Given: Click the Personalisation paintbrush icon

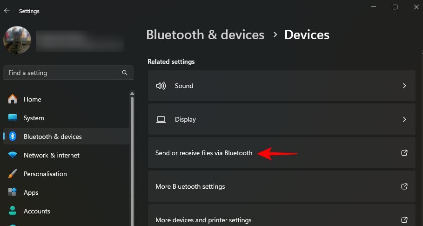Looking at the screenshot, I should pos(13,174).
